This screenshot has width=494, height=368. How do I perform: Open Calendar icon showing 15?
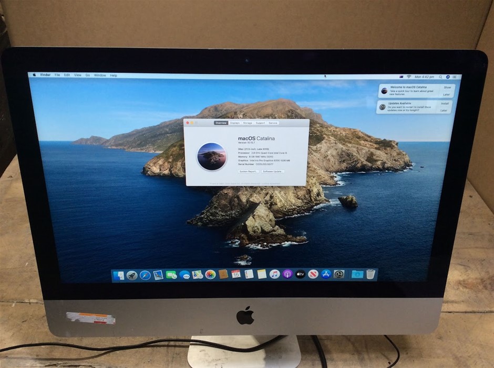pos(236,275)
